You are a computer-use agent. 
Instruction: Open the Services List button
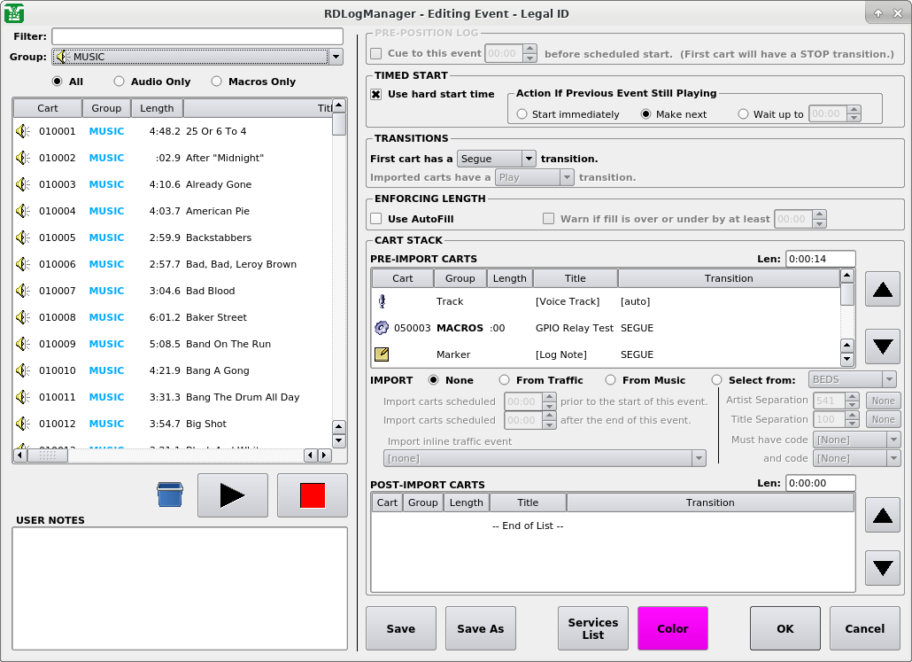(593, 629)
